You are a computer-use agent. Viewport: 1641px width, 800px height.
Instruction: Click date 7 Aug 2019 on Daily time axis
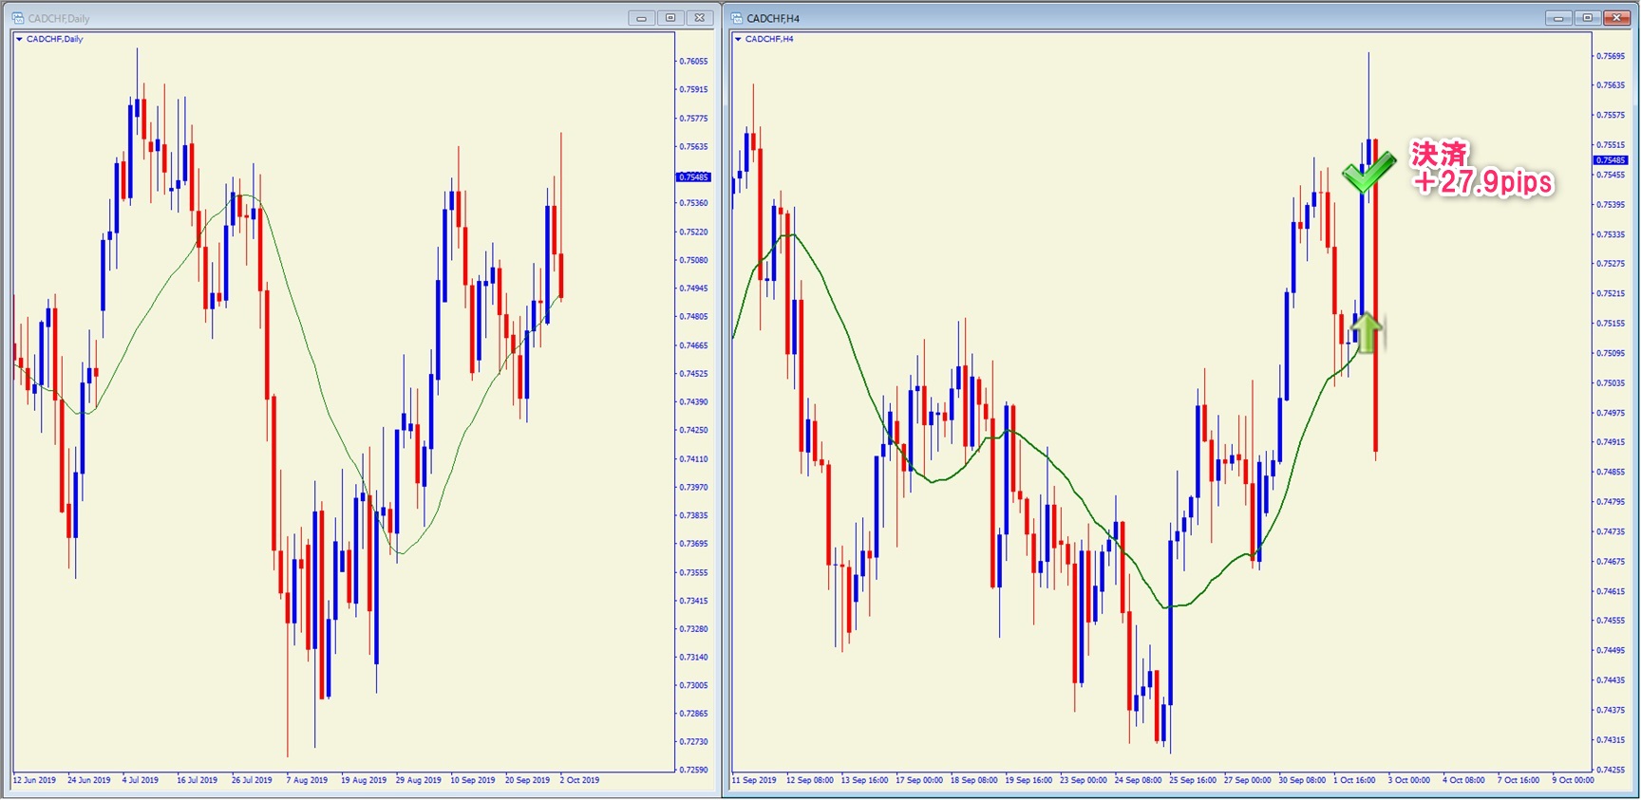click(307, 780)
